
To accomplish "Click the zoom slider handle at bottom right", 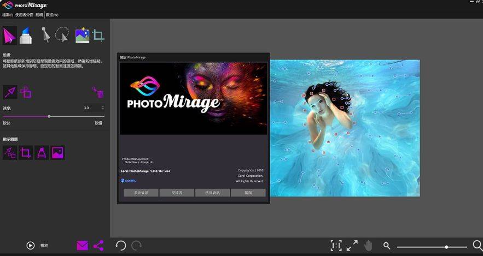I will 446,247.
